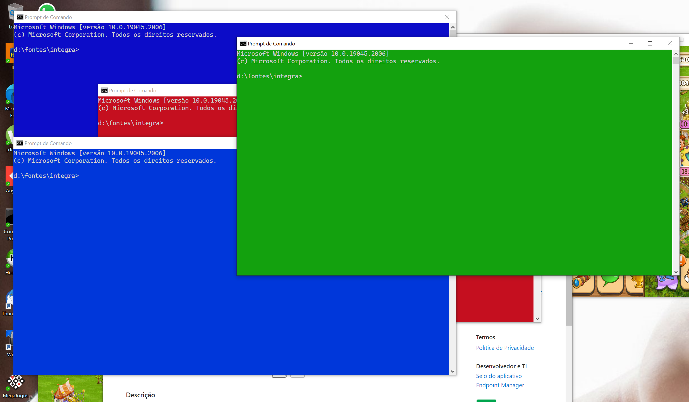Open the Selo do aplicativo link
This screenshot has width=689, height=402.
499,376
